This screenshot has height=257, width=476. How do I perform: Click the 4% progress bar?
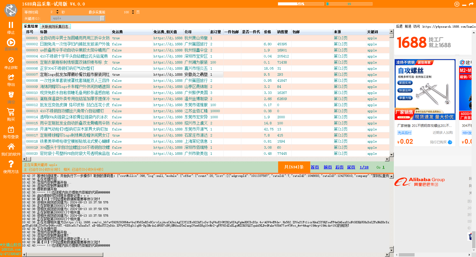349,4
